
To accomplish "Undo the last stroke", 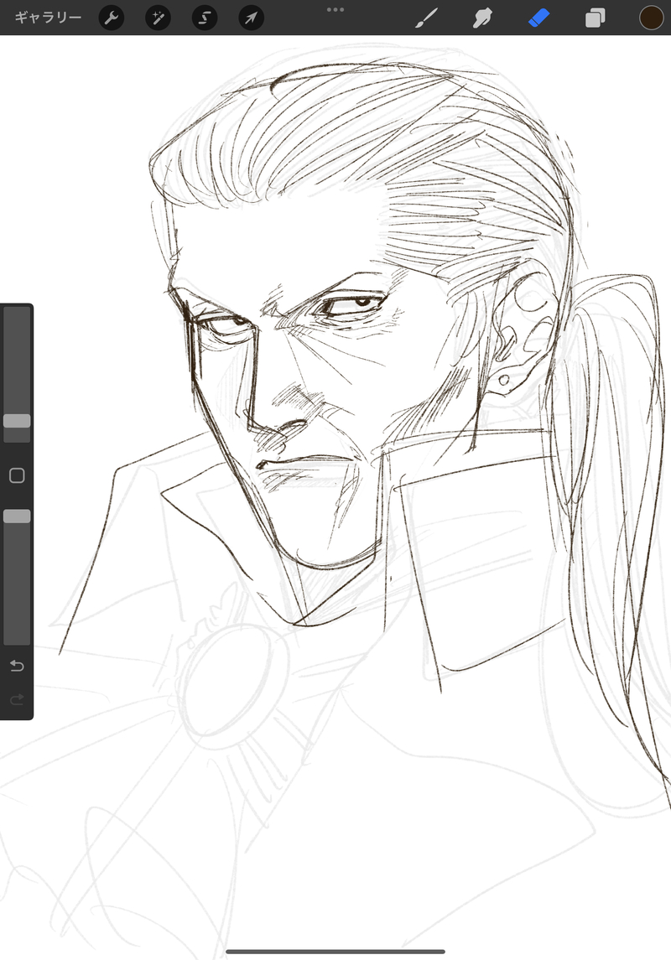I will [17, 666].
